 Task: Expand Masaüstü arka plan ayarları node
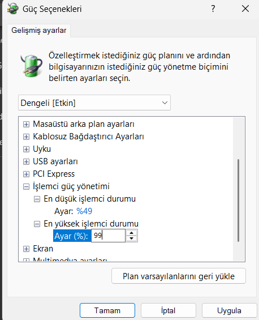[26, 124]
